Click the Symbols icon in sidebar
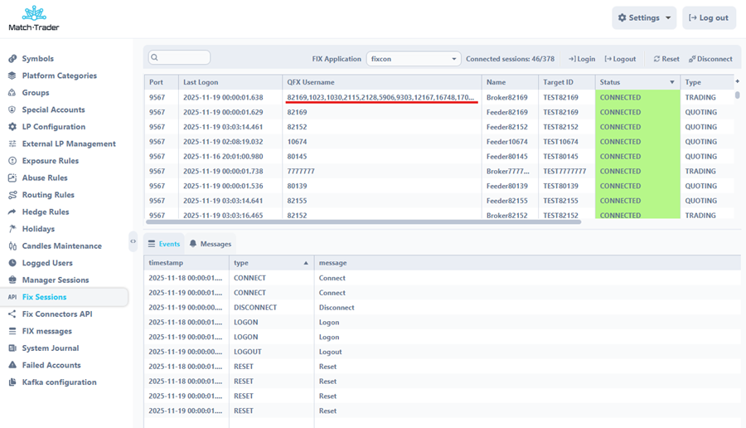The image size is (746, 428). coord(12,59)
